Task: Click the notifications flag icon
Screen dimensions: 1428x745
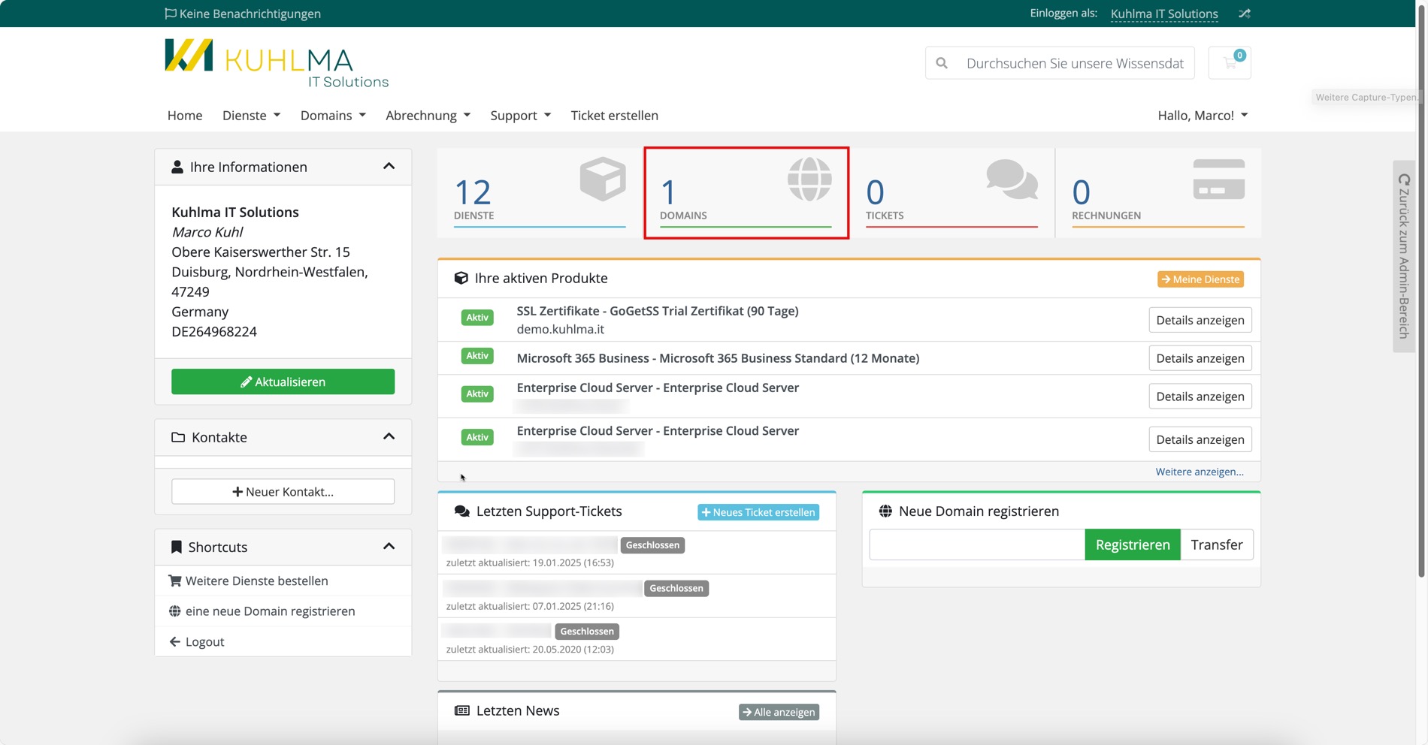Action: (x=171, y=14)
